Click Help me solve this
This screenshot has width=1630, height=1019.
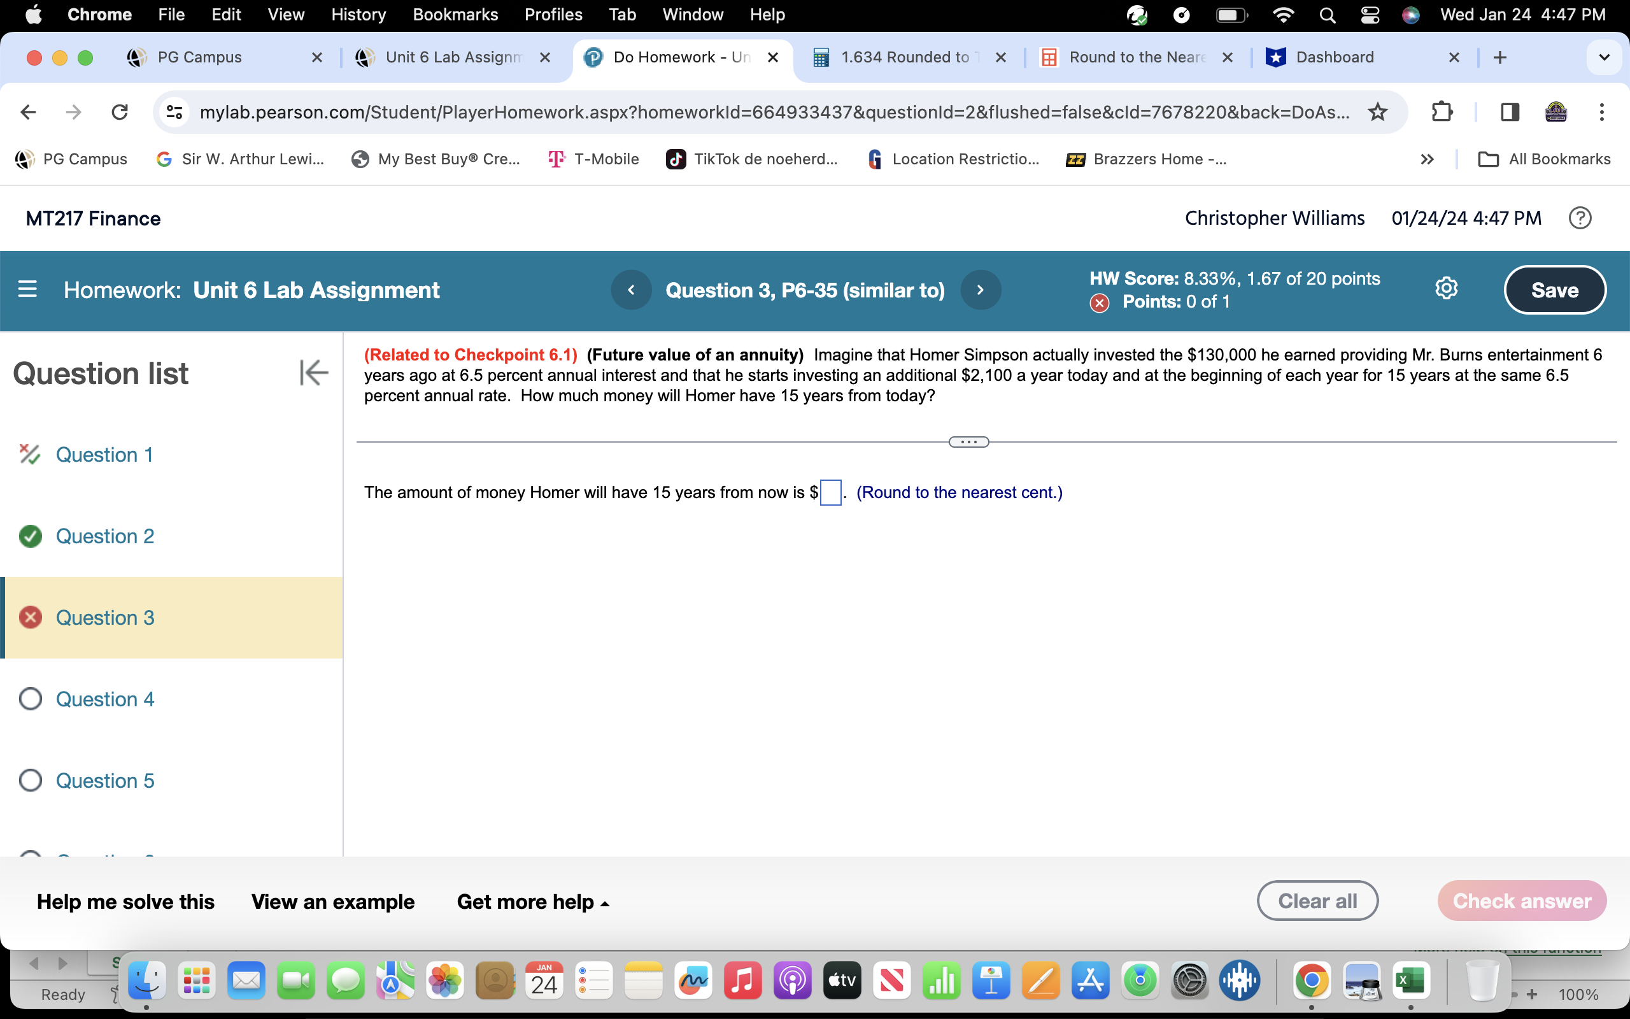tap(125, 901)
